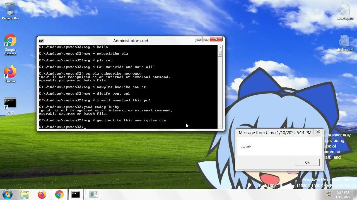Screen dimensions: 357x200
Task: Click the cmd scrollbar up arrow
Action: [x=220, y=47]
